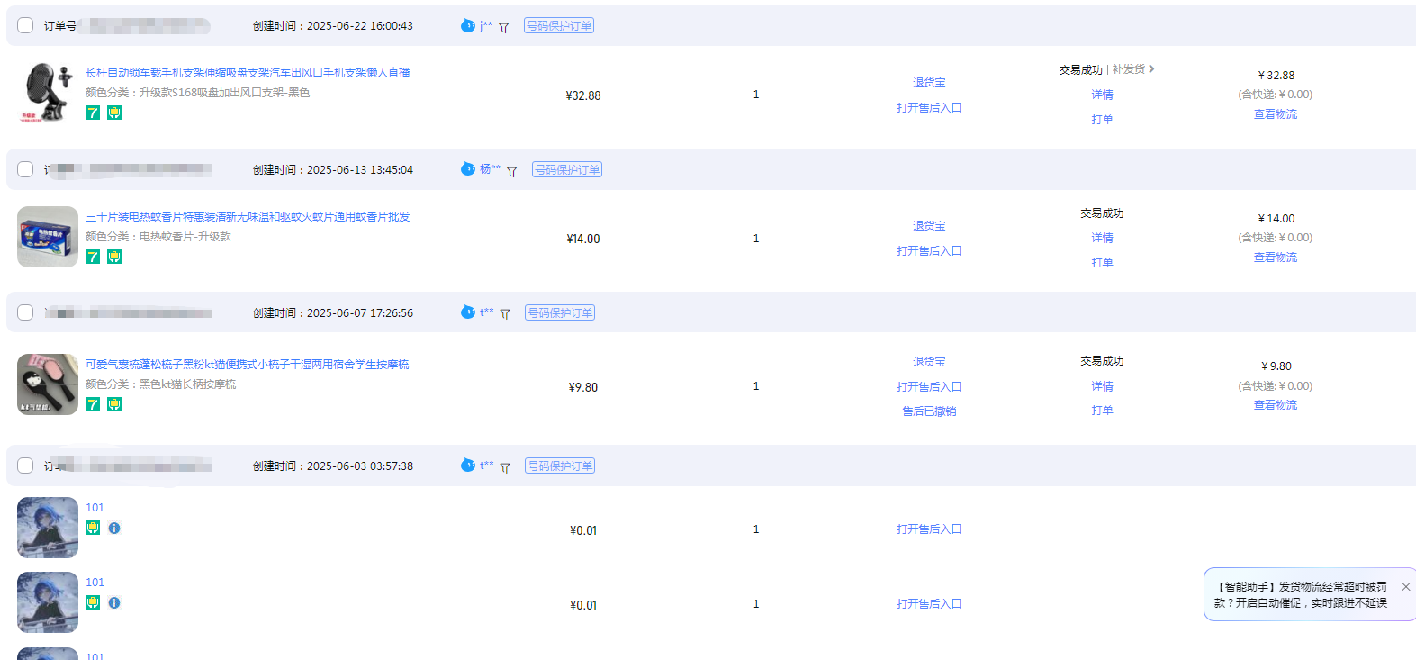Click the green shield badge on the comb item

pyautogui.click(x=114, y=404)
